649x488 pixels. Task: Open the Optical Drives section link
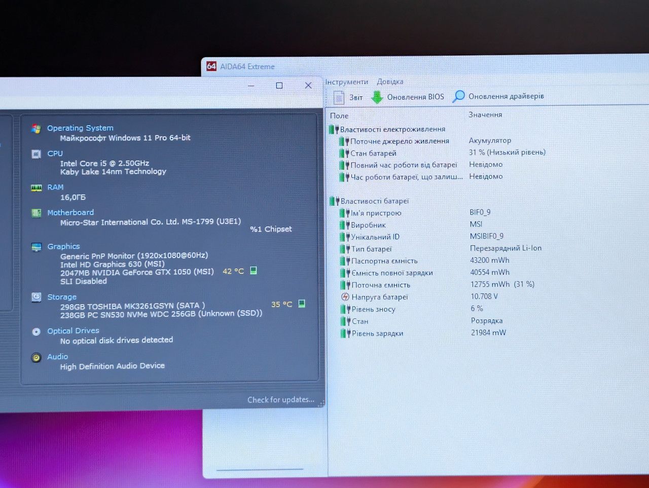tap(73, 331)
